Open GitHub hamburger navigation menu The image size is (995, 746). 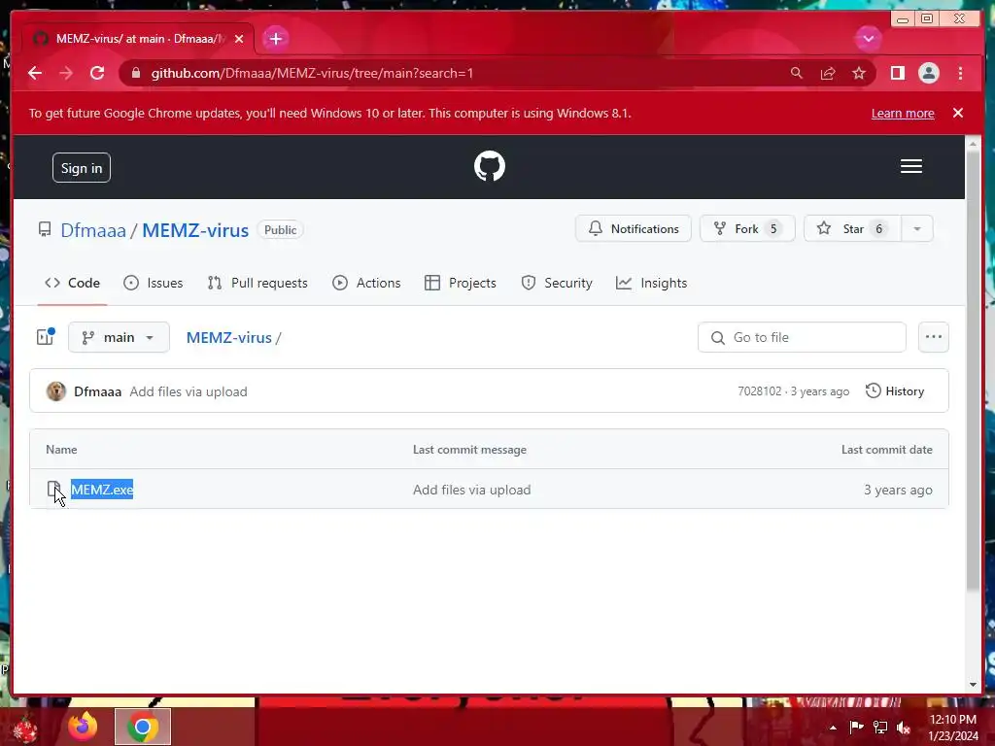910,166
